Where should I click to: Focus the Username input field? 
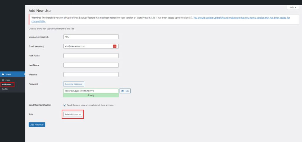tap(91, 37)
